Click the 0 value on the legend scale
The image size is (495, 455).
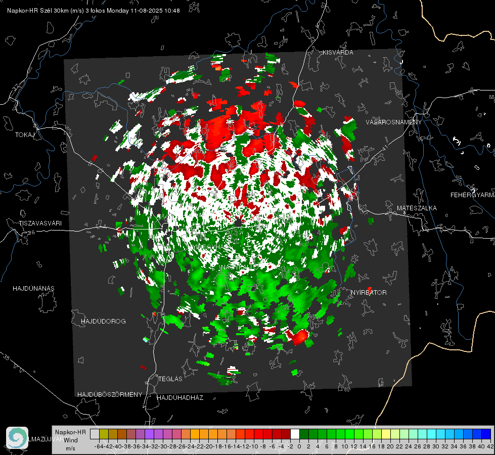pos(299,446)
